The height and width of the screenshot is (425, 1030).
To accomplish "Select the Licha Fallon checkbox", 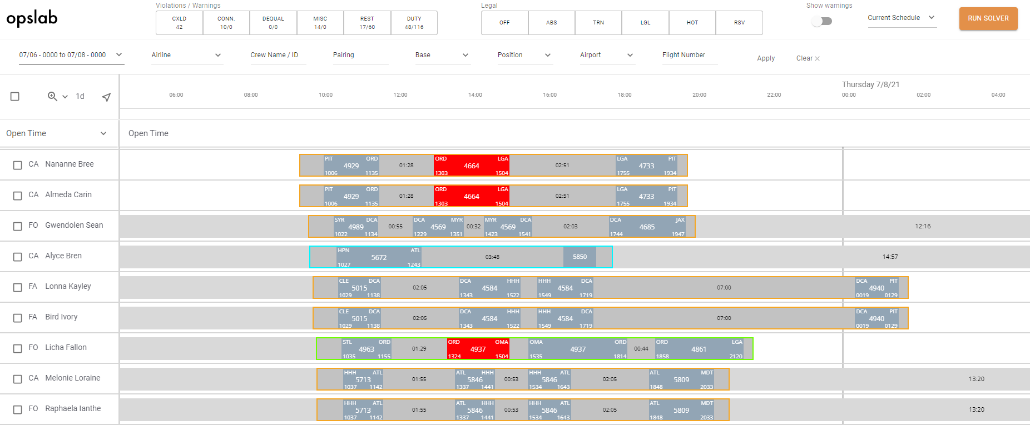I will [x=18, y=348].
